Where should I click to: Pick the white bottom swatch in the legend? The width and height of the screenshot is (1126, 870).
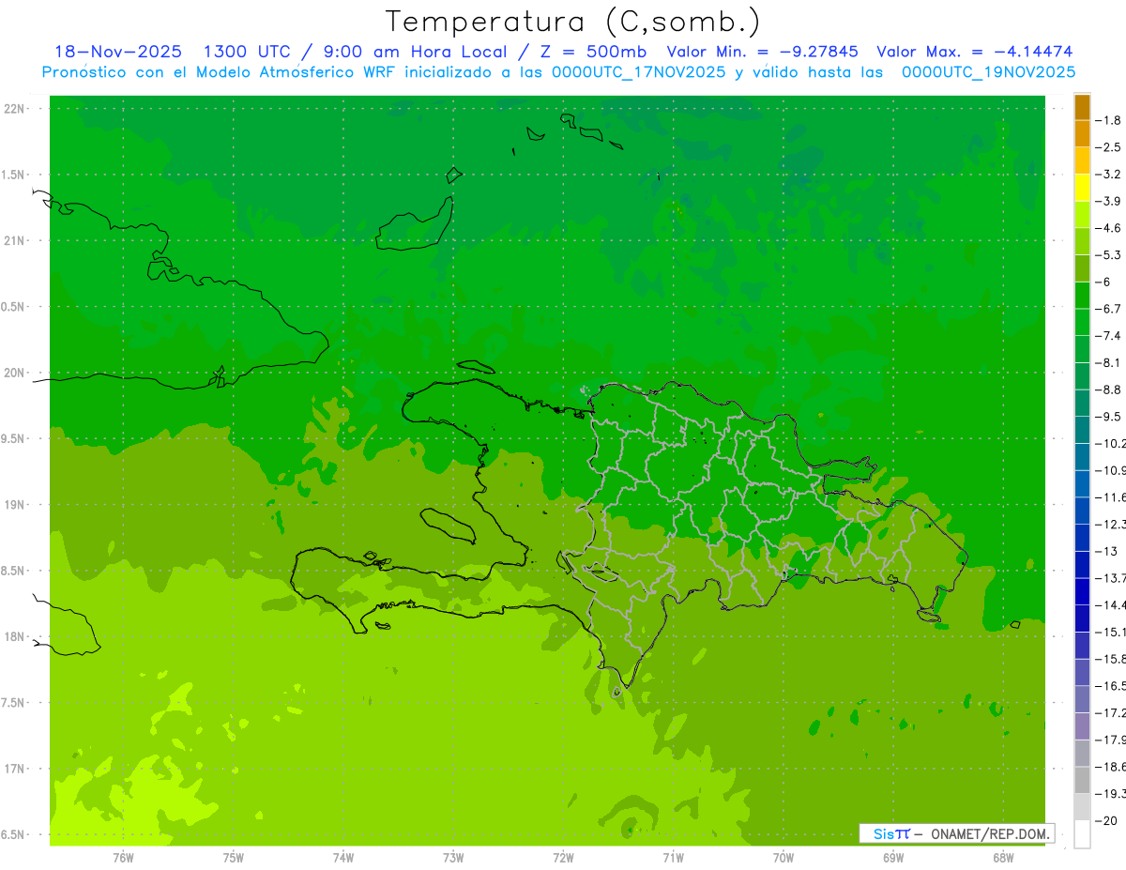click(1082, 833)
